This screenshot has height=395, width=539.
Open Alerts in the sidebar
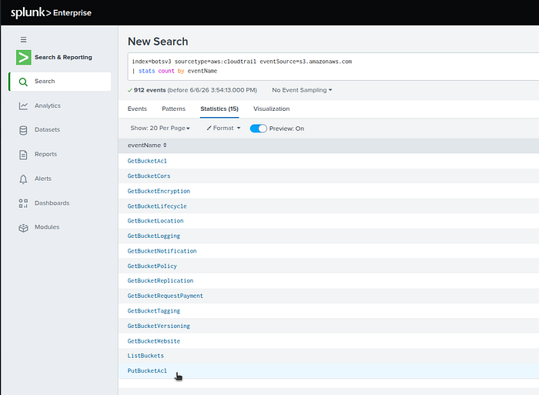(42, 179)
